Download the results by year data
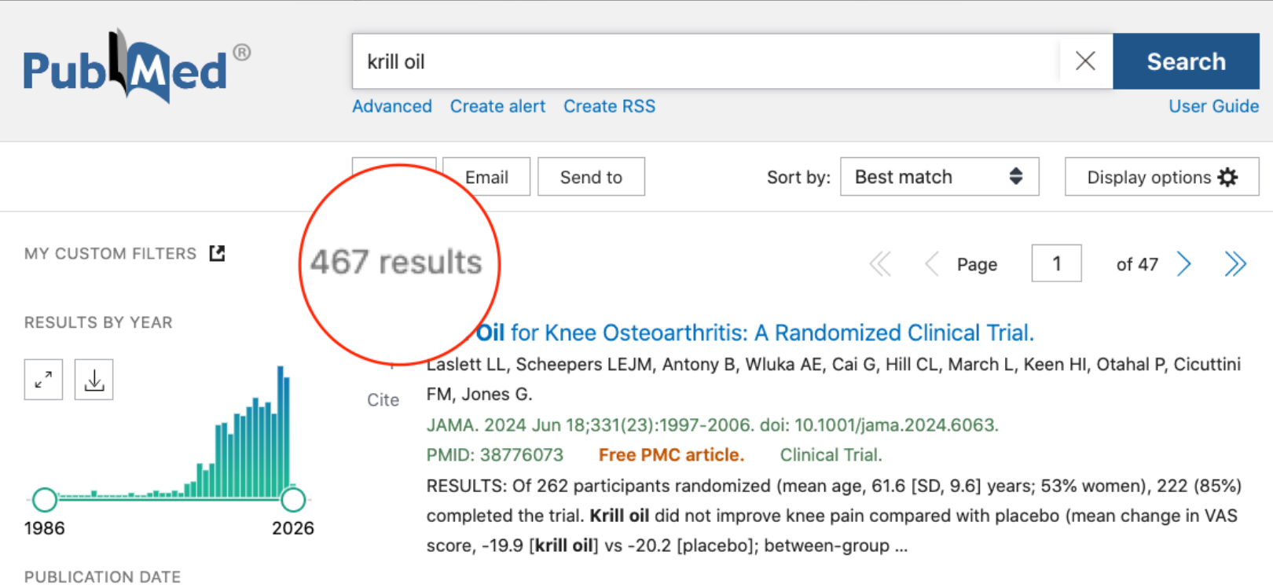This screenshot has width=1273, height=588. pos(94,380)
